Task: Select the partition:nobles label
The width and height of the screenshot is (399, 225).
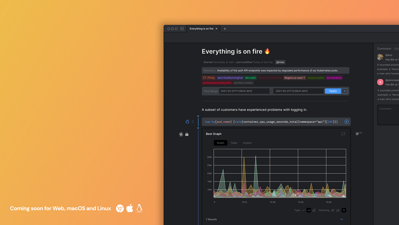Action: coord(243,83)
